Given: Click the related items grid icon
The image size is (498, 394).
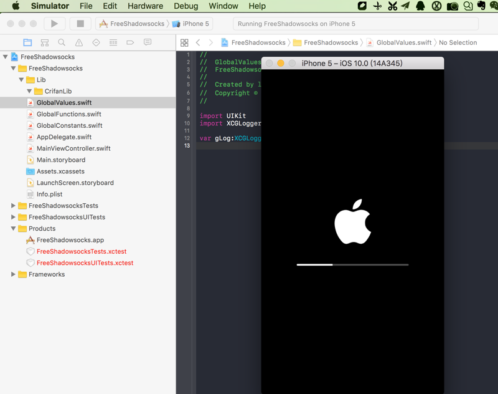Looking at the screenshot, I should 184,42.
